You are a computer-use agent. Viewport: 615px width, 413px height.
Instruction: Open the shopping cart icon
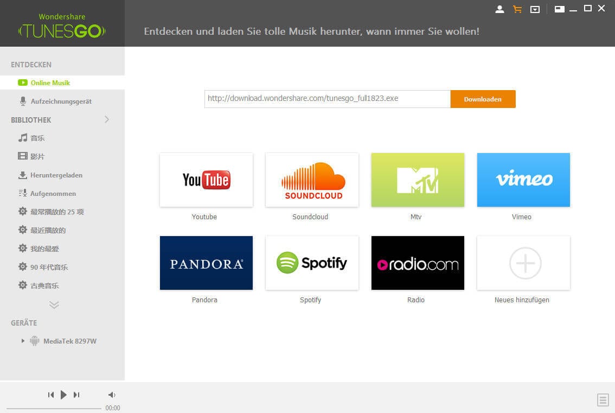pyautogui.click(x=517, y=9)
